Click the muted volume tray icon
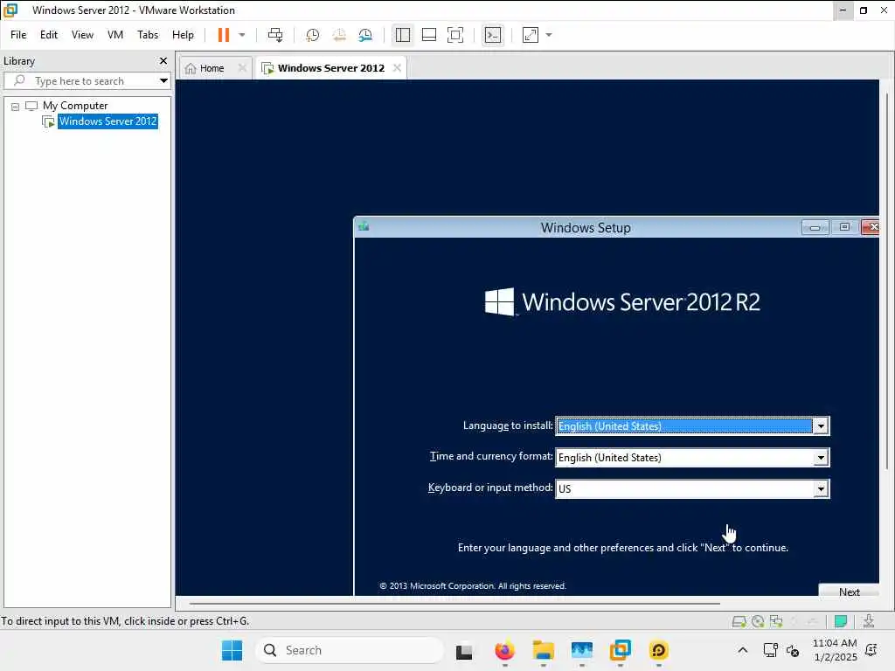The width and height of the screenshot is (895, 671). click(x=793, y=650)
